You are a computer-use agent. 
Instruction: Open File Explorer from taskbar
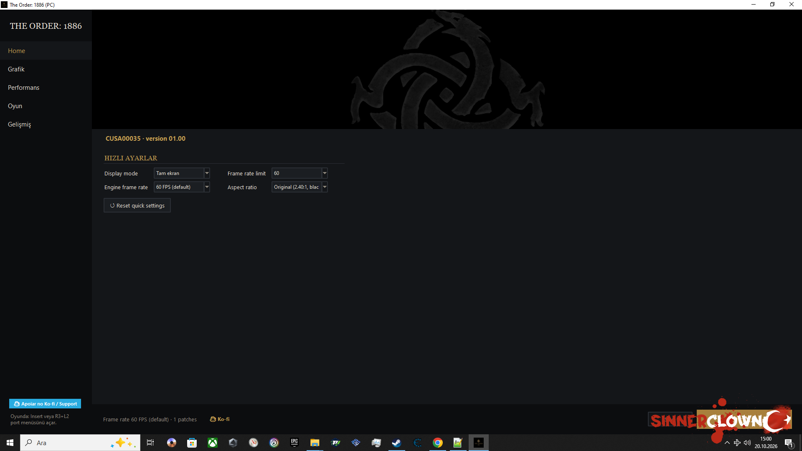pyautogui.click(x=315, y=443)
